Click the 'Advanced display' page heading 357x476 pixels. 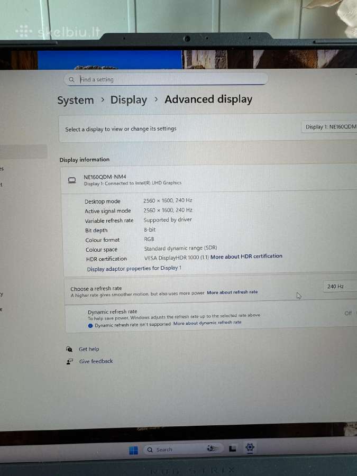tap(208, 99)
